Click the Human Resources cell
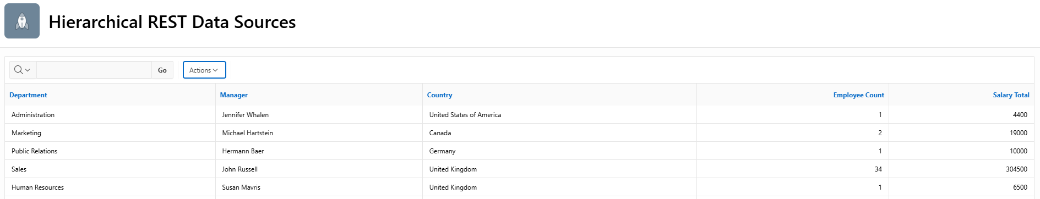The width and height of the screenshot is (1040, 199). click(110, 187)
